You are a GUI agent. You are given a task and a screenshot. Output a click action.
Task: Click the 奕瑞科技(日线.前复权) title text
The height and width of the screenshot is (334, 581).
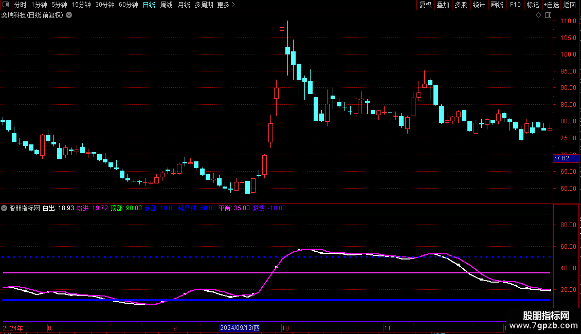click(32, 15)
